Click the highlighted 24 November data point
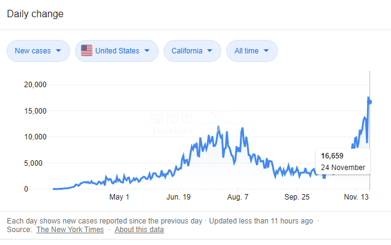391x245 pixels. coord(369,102)
